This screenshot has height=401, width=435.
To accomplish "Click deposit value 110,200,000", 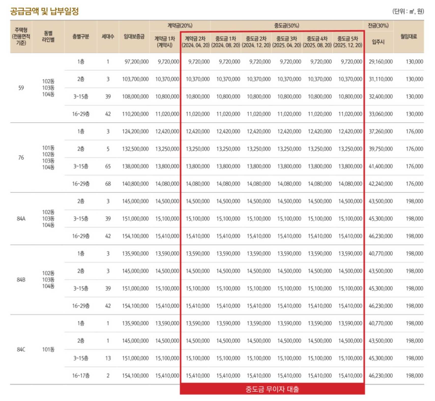I will [135, 114].
